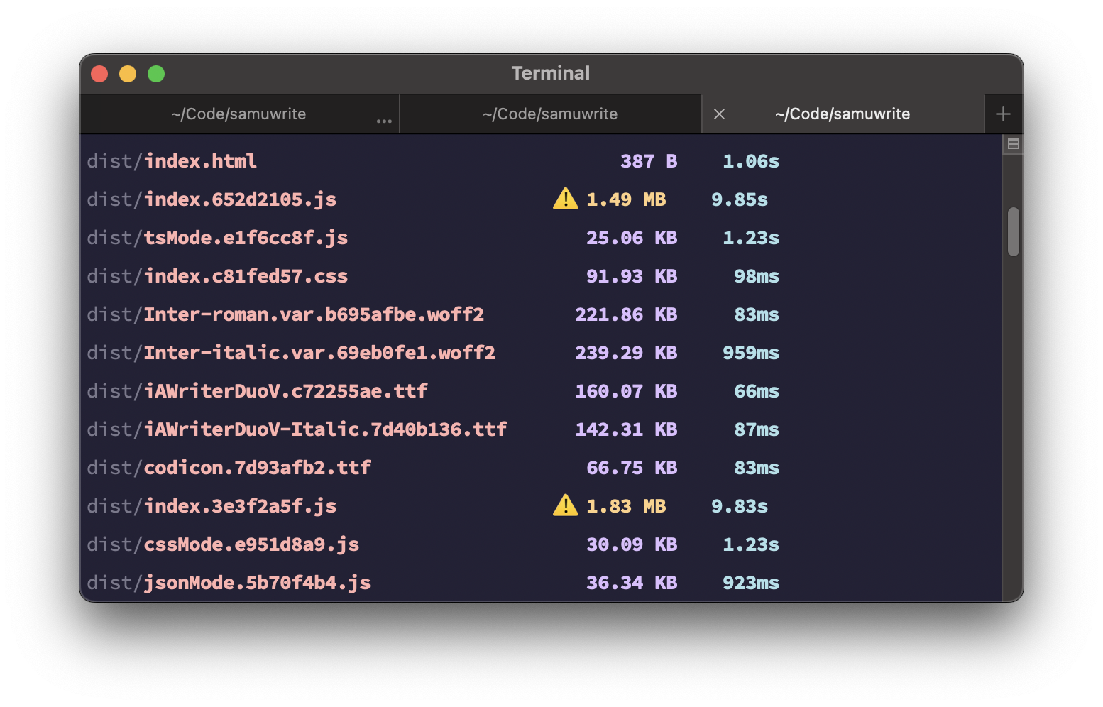Click the size value 142.31 KB
Screen dimensions: 1103x707
626,429
